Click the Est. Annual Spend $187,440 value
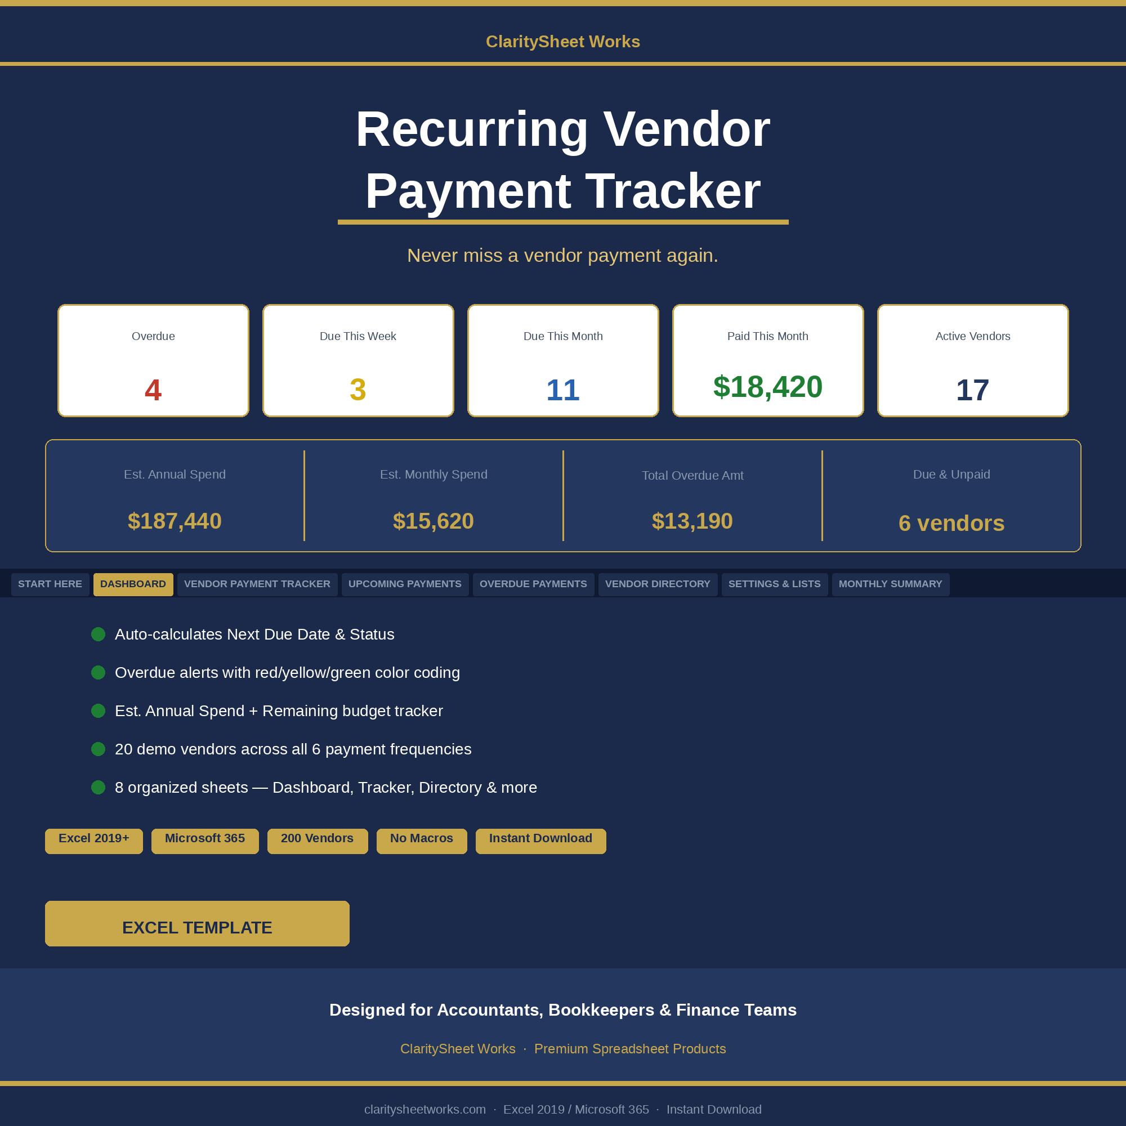 175,521
